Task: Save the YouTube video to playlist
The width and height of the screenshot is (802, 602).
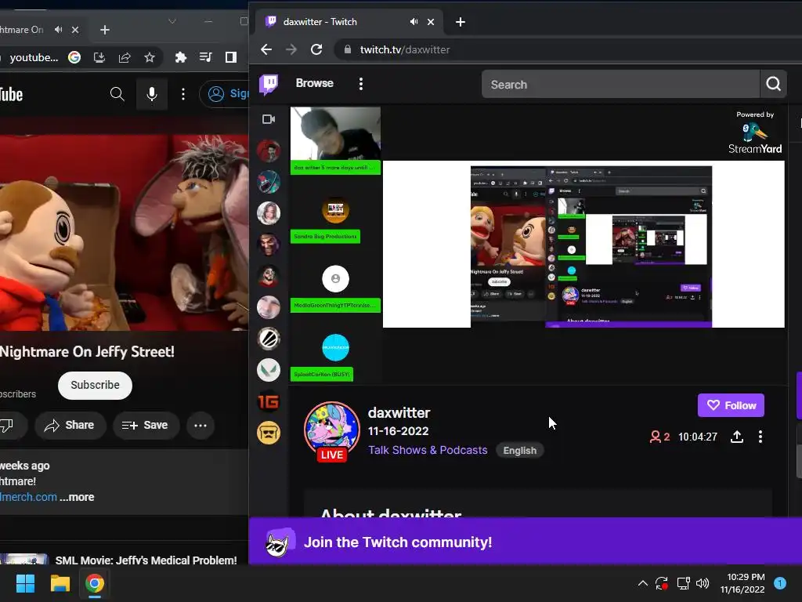Action: click(145, 425)
